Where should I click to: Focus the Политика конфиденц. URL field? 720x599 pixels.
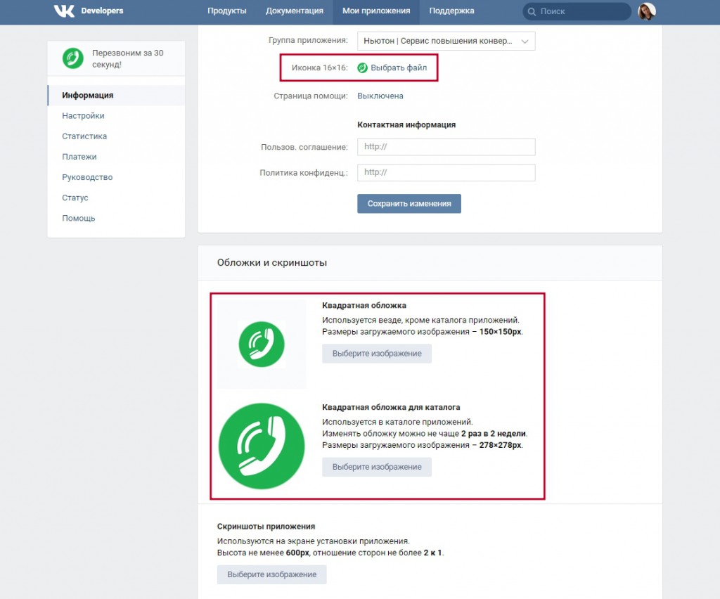pyautogui.click(x=446, y=172)
